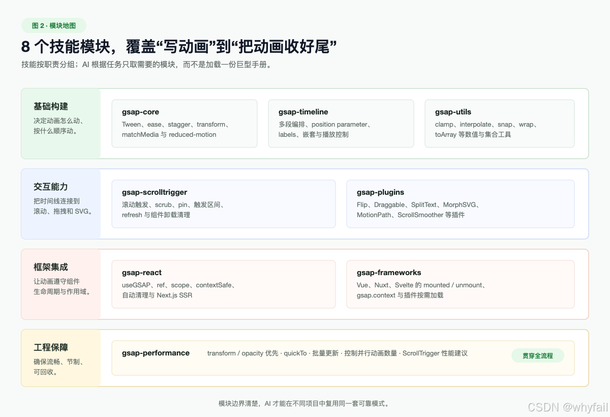The height and width of the screenshot is (417, 610).
Task: Click the '贯穿全流程' badge
Action: point(538,356)
